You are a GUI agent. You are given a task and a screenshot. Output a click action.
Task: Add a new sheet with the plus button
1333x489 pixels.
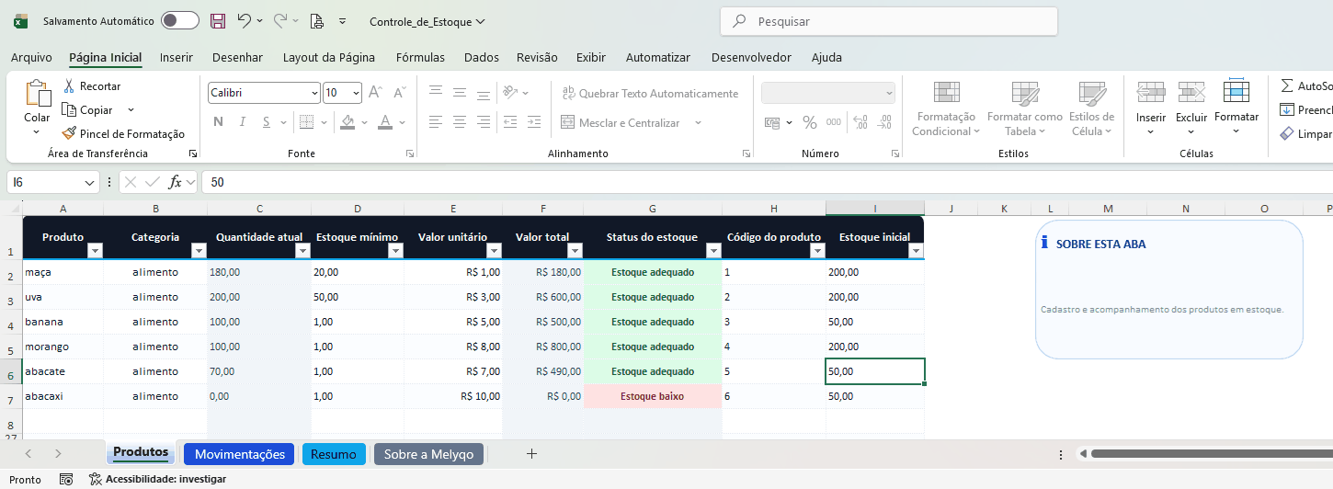[531, 453]
